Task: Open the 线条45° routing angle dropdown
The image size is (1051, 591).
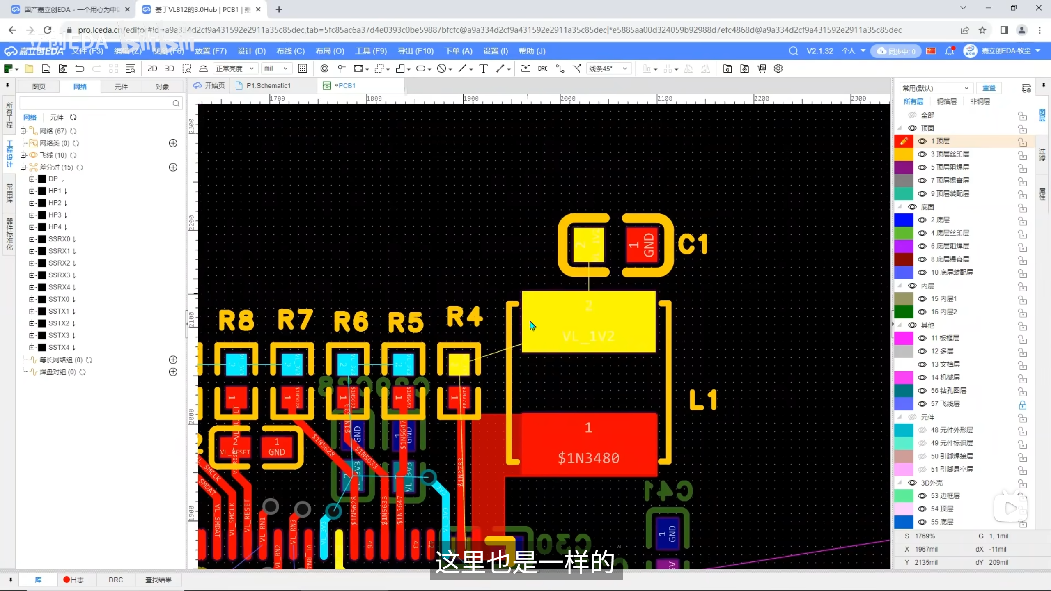Action: pos(608,69)
